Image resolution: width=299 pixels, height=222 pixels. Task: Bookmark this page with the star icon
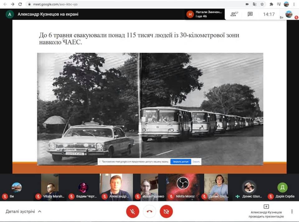click(263, 4)
